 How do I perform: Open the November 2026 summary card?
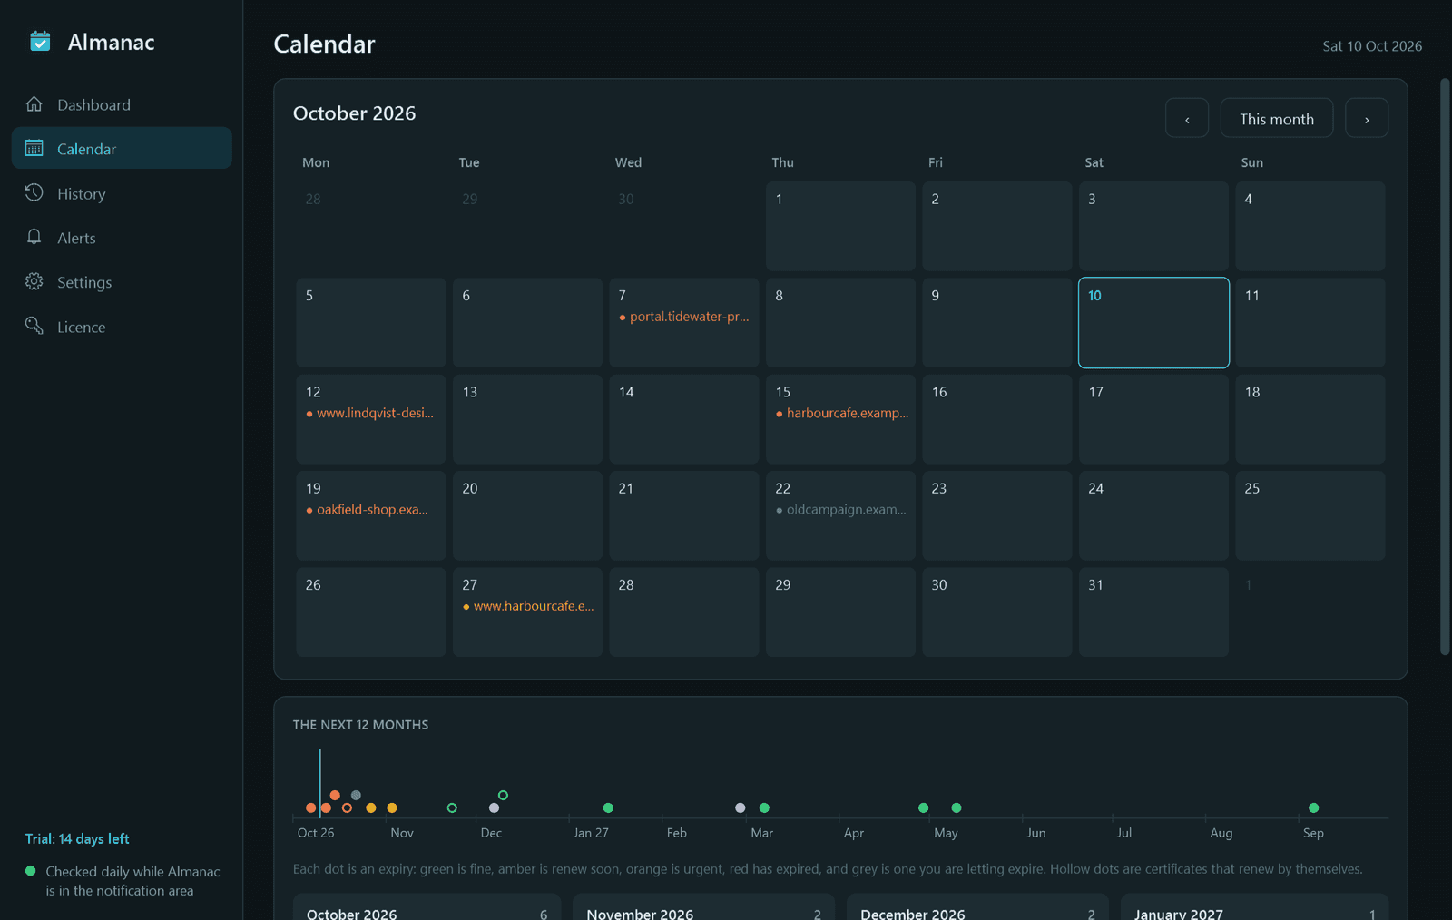(x=703, y=907)
